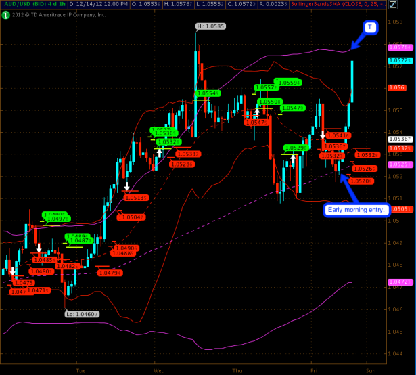Image resolution: width=416 pixels, height=375 pixels.
Task: Click the white down arrow above 1.0541 label
Action: (x=323, y=134)
